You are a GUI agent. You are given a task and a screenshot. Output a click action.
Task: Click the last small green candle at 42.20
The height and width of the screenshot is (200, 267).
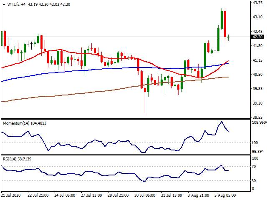tap(228, 37)
